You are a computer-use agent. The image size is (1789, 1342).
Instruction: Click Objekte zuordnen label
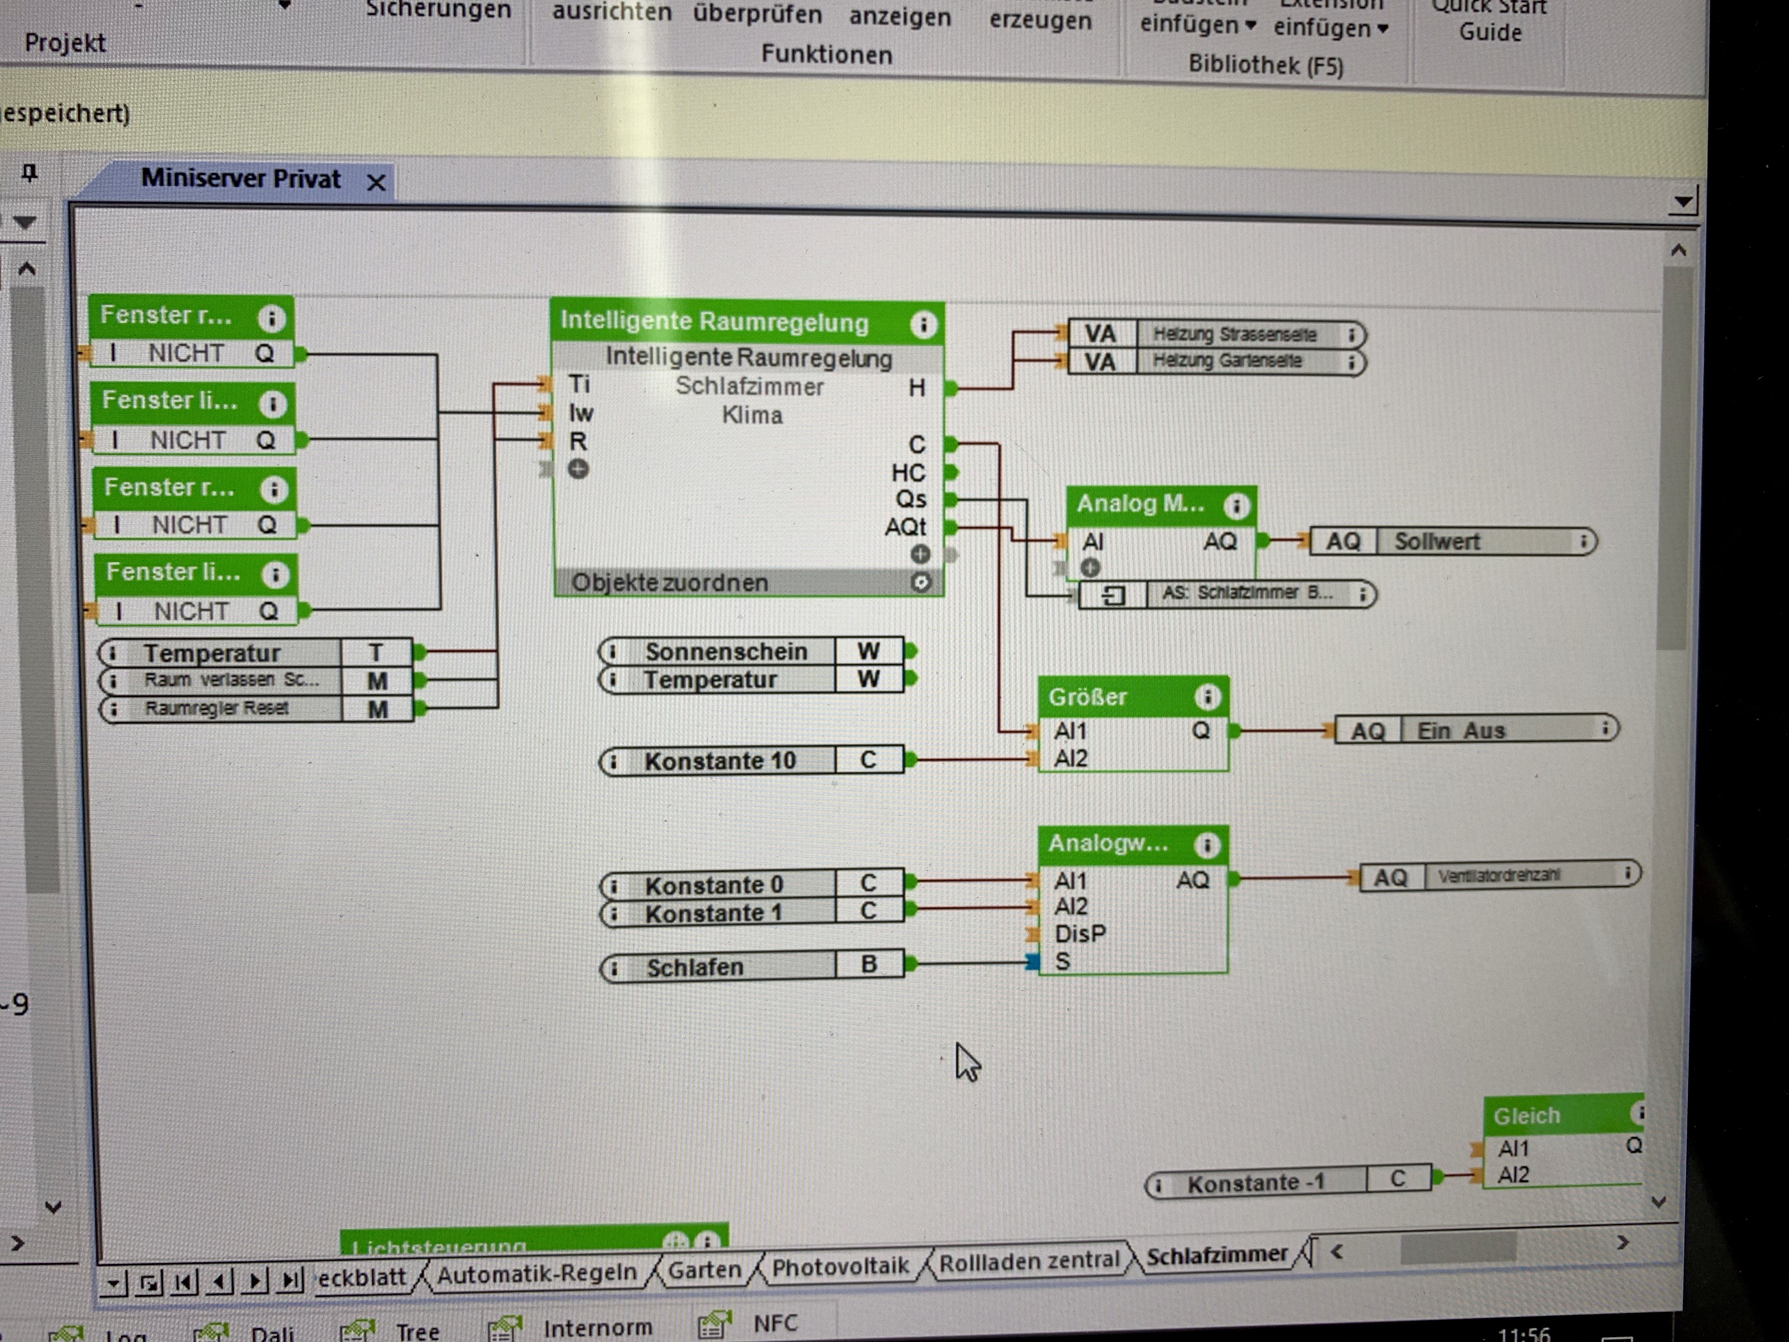click(x=670, y=582)
